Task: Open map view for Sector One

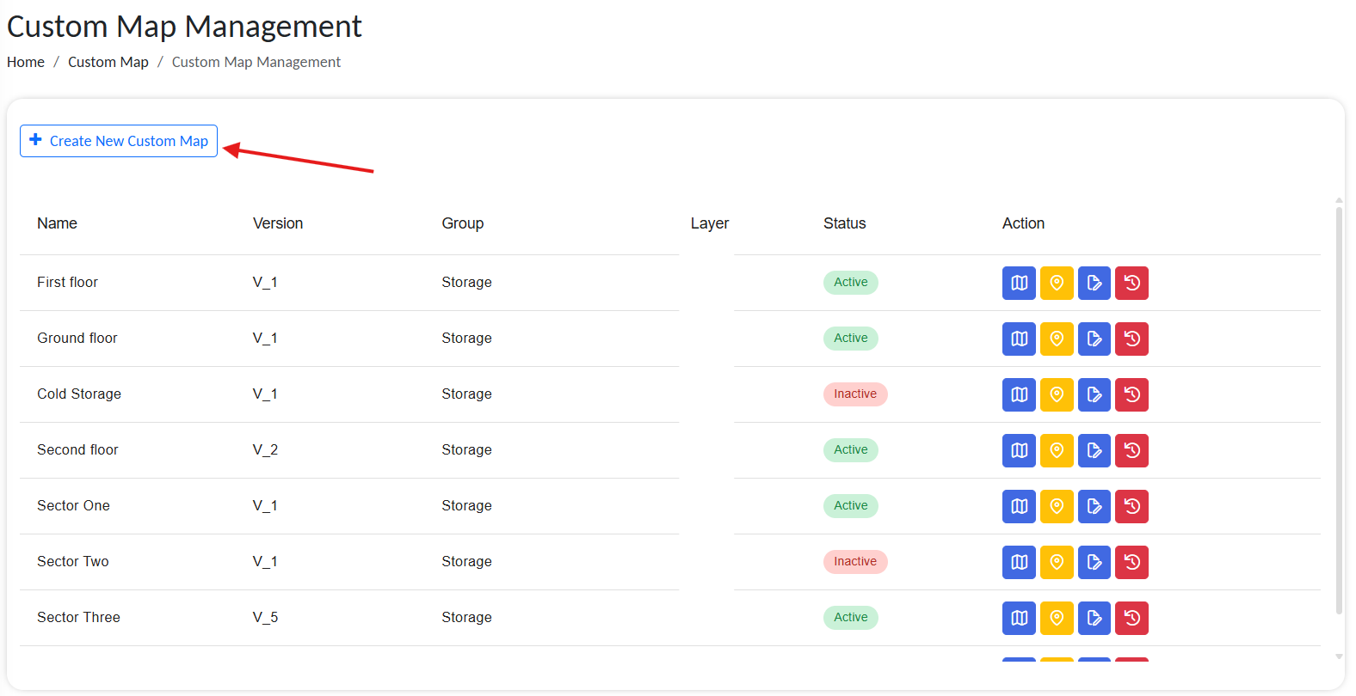Action: [x=1019, y=506]
